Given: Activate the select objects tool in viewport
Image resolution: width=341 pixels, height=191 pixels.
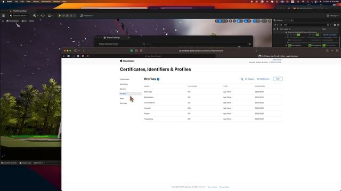Looking at the screenshot, I should click(x=217, y=21).
